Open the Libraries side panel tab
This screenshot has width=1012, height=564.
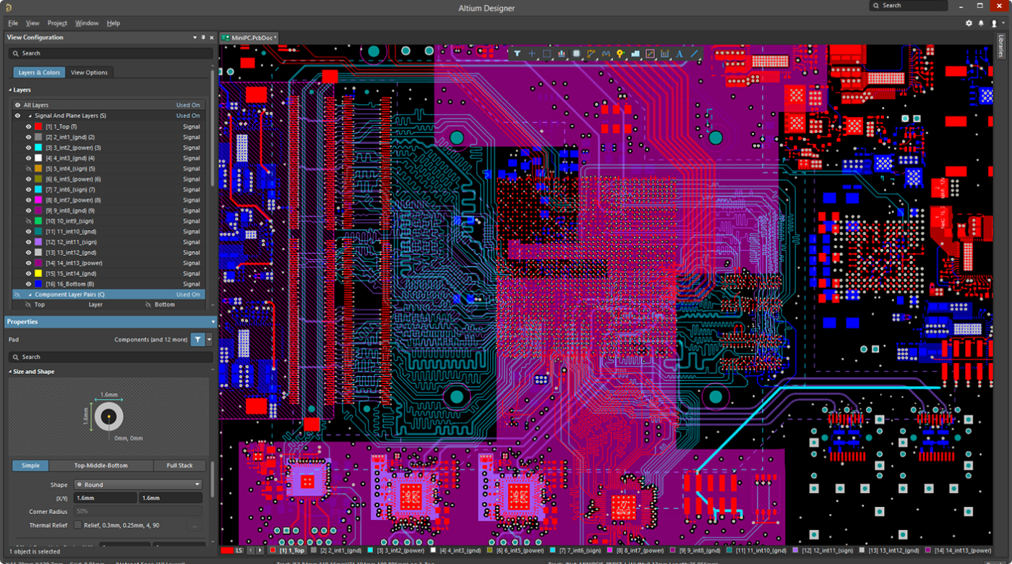click(1001, 46)
